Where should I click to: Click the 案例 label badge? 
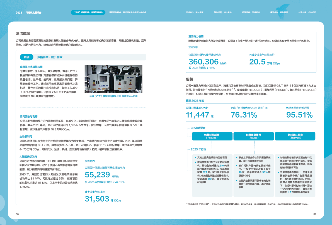tap(27, 57)
